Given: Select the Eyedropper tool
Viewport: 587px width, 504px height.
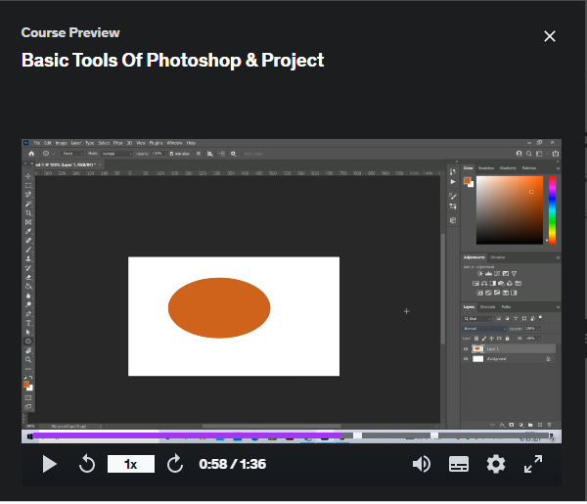Looking at the screenshot, I should 28,231.
